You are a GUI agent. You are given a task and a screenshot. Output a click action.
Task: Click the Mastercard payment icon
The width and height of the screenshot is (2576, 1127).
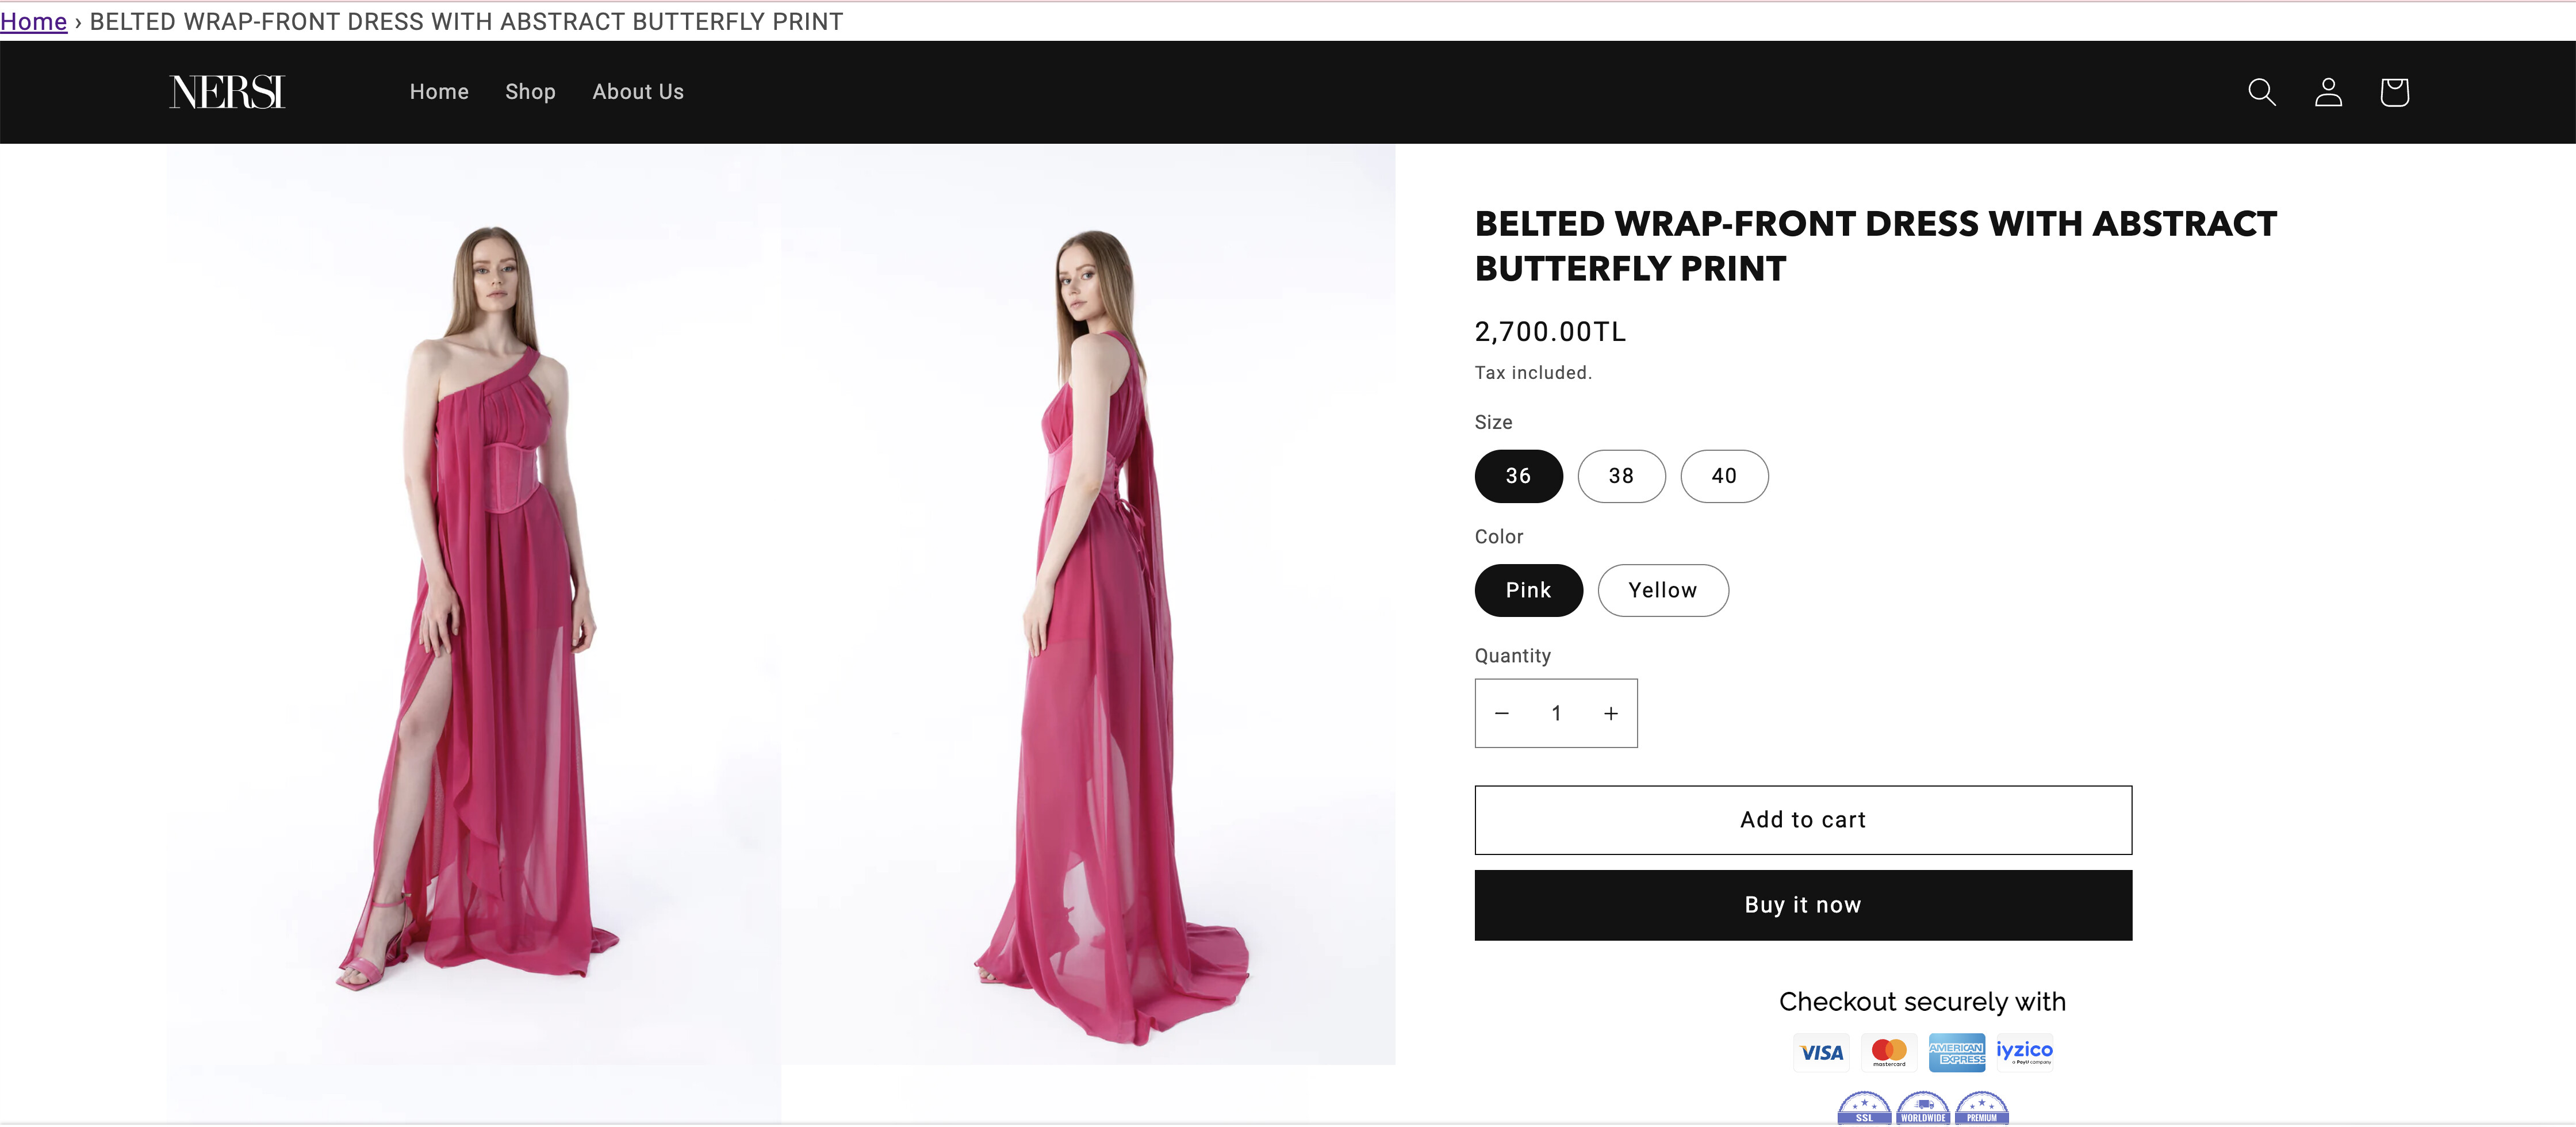1889,1052
